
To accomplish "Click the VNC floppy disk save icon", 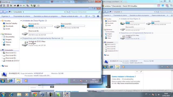I will 35,5.
